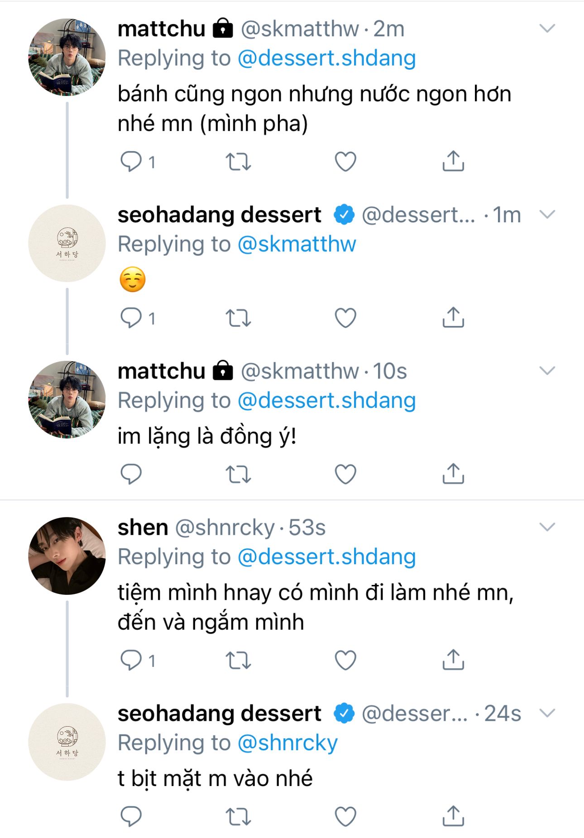
Task: Share mattchu's 'im lặng là đồng ý!' tweet
Action: click(453, 474)
